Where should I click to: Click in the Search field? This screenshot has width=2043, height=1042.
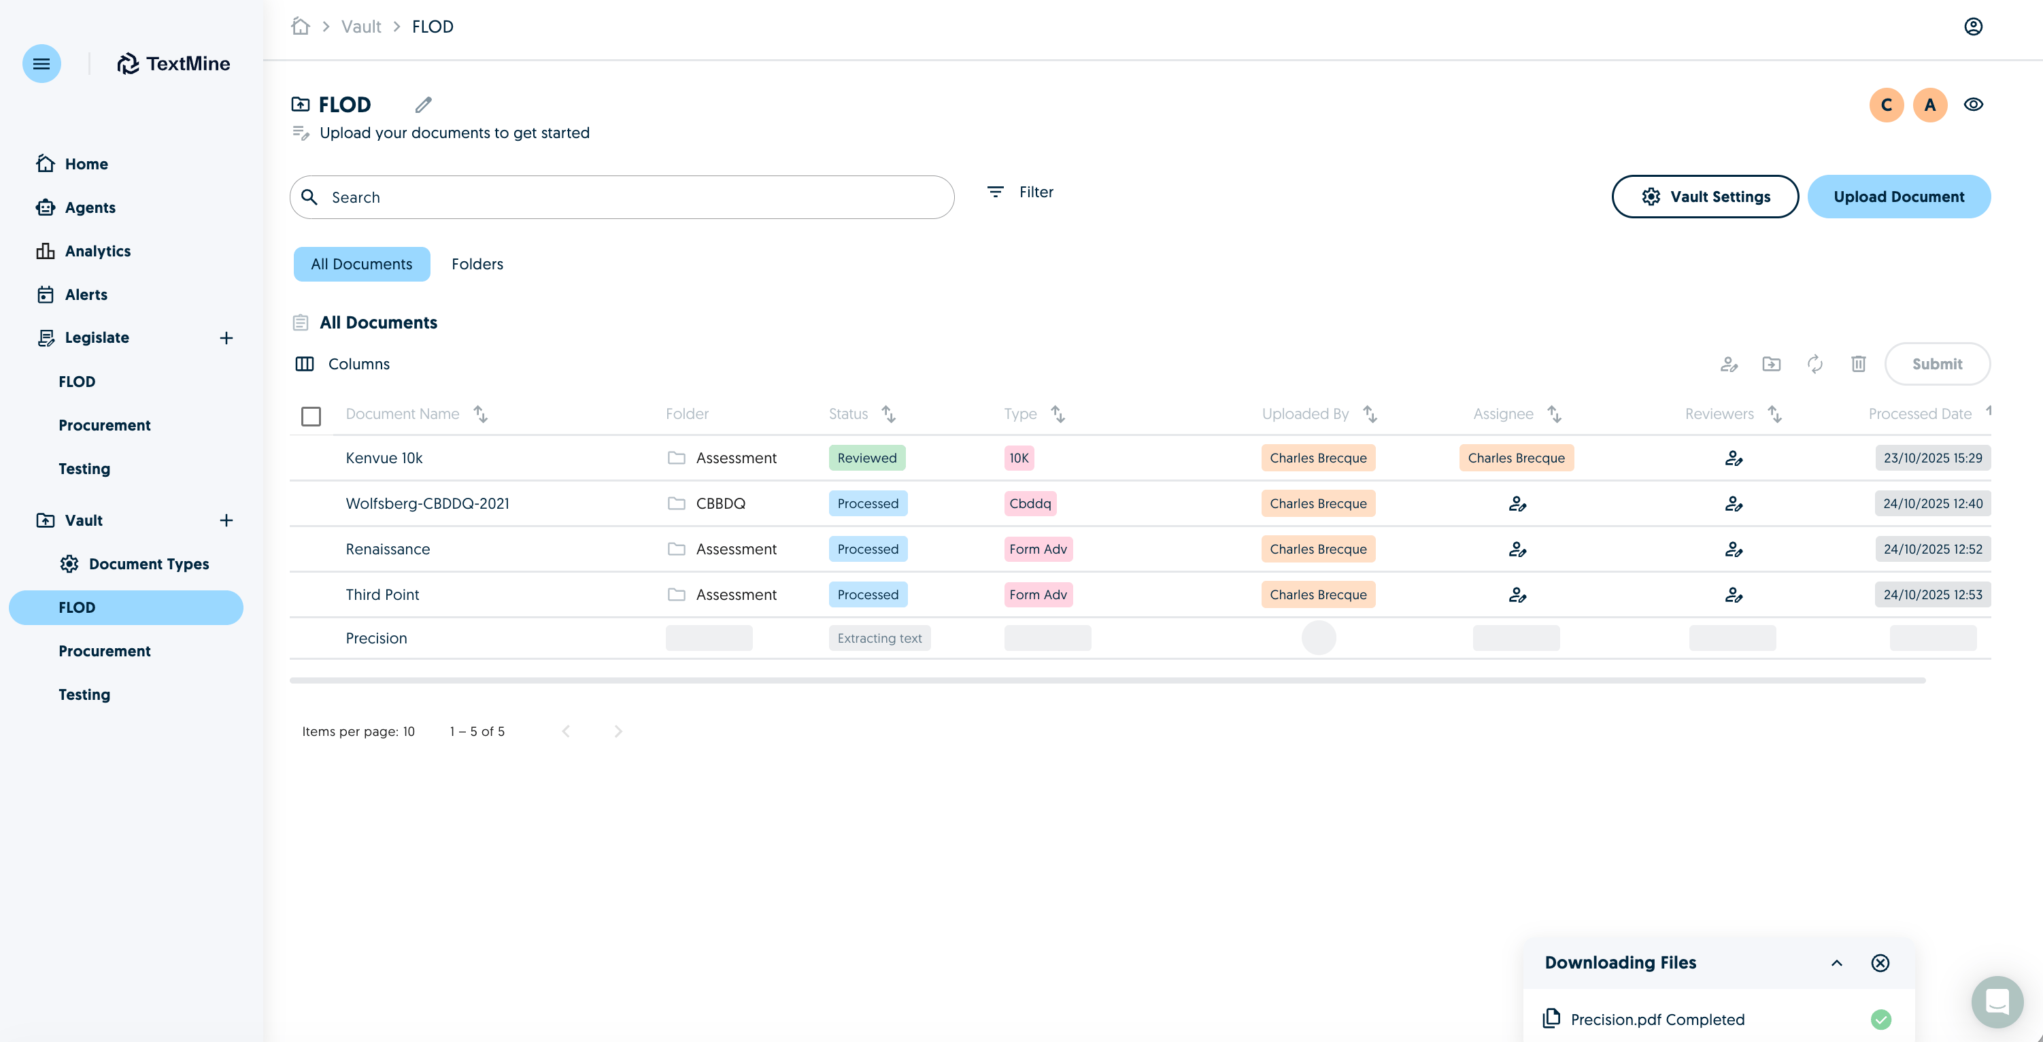(622, 197)
